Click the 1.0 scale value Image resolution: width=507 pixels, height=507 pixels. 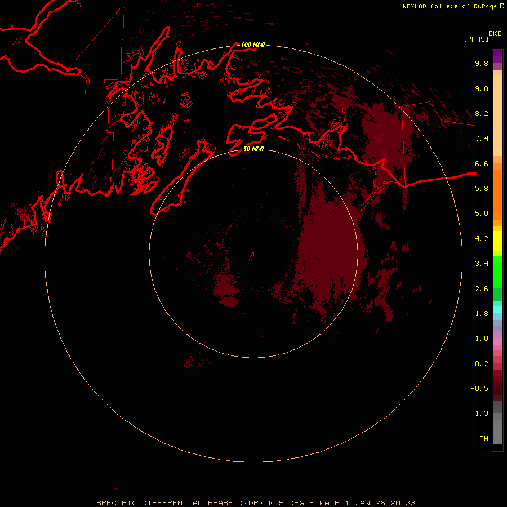[482, 339]
